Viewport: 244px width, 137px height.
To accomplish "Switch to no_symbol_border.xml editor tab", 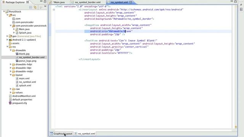I will 88,2.
